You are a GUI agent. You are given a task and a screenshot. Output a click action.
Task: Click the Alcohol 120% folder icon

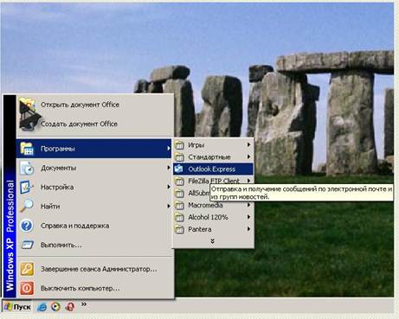(179, 218)
